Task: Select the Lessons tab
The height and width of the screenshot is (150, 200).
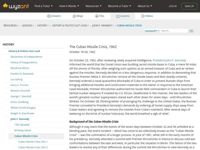Action: point(123,16)
